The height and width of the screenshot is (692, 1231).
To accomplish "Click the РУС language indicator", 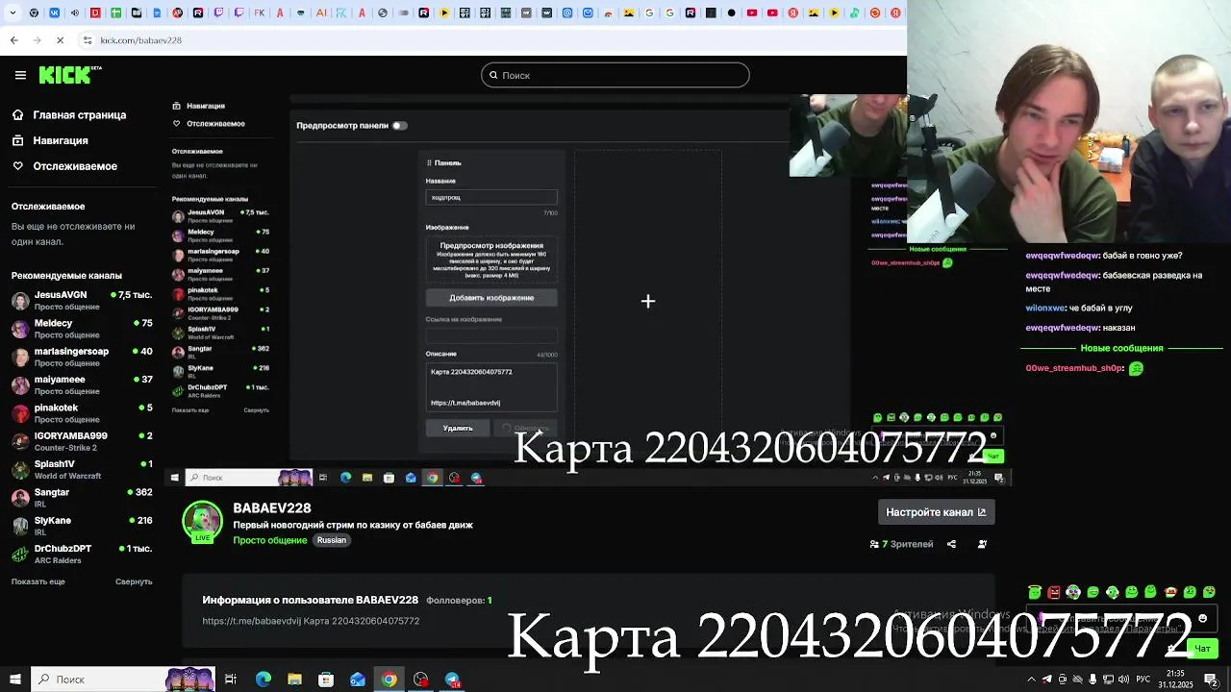I will tap(1144, 680).
